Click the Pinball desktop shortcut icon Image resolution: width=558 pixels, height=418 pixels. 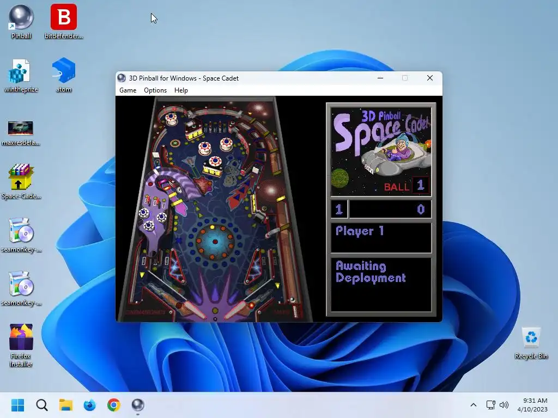coord(21,21)
